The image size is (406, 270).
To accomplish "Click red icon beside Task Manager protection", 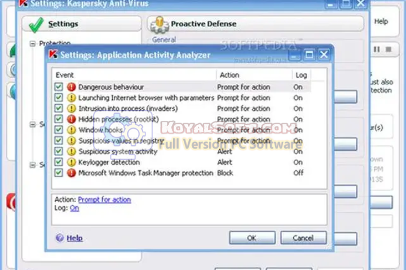I will 71,173.
